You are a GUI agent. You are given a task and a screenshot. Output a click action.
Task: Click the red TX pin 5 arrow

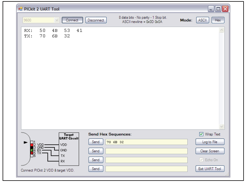click(x=32, y=153)
